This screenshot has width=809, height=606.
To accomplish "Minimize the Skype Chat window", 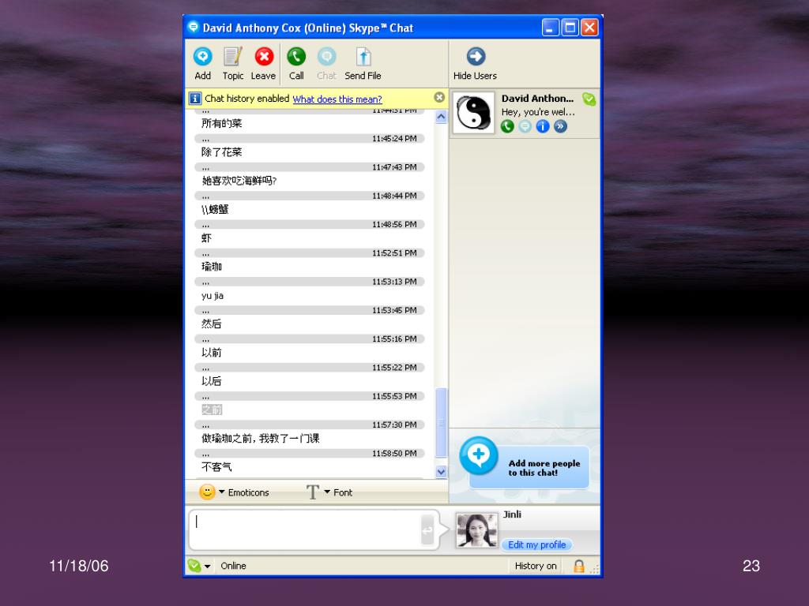I will (551, 28).
